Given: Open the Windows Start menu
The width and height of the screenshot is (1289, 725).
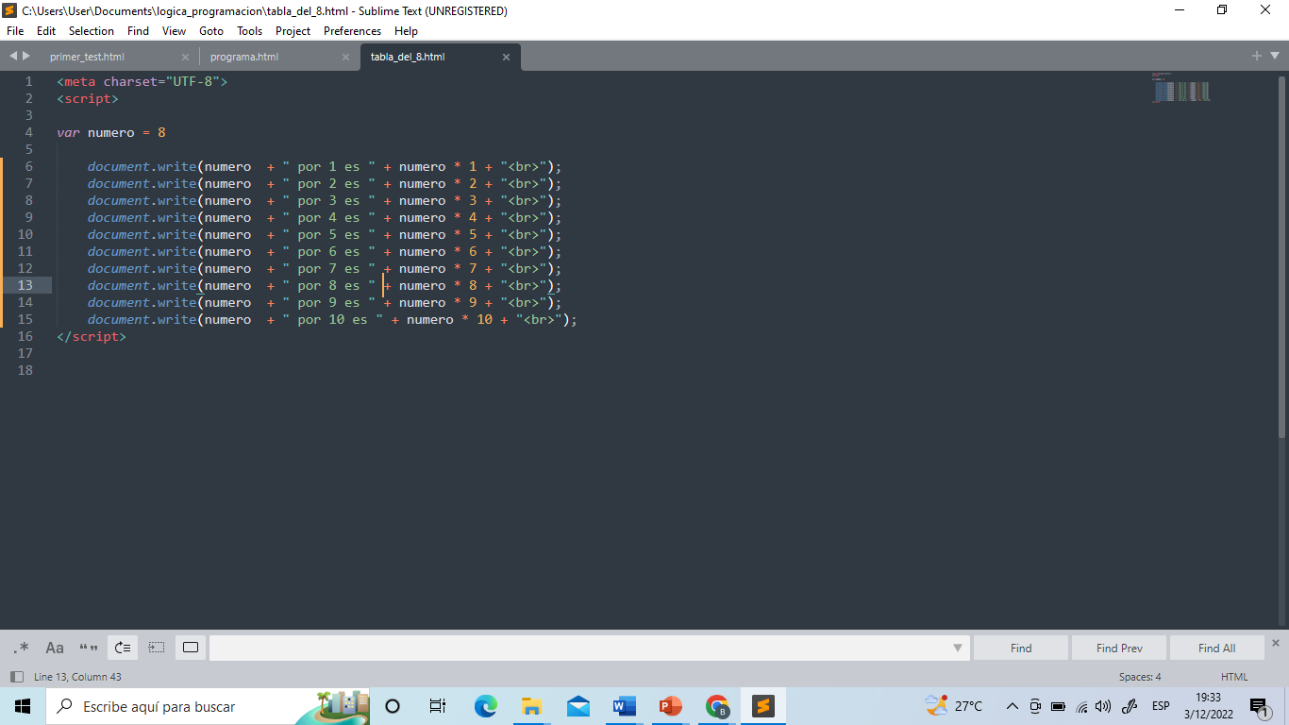Looking at the screenshot, I should [23, 706].
